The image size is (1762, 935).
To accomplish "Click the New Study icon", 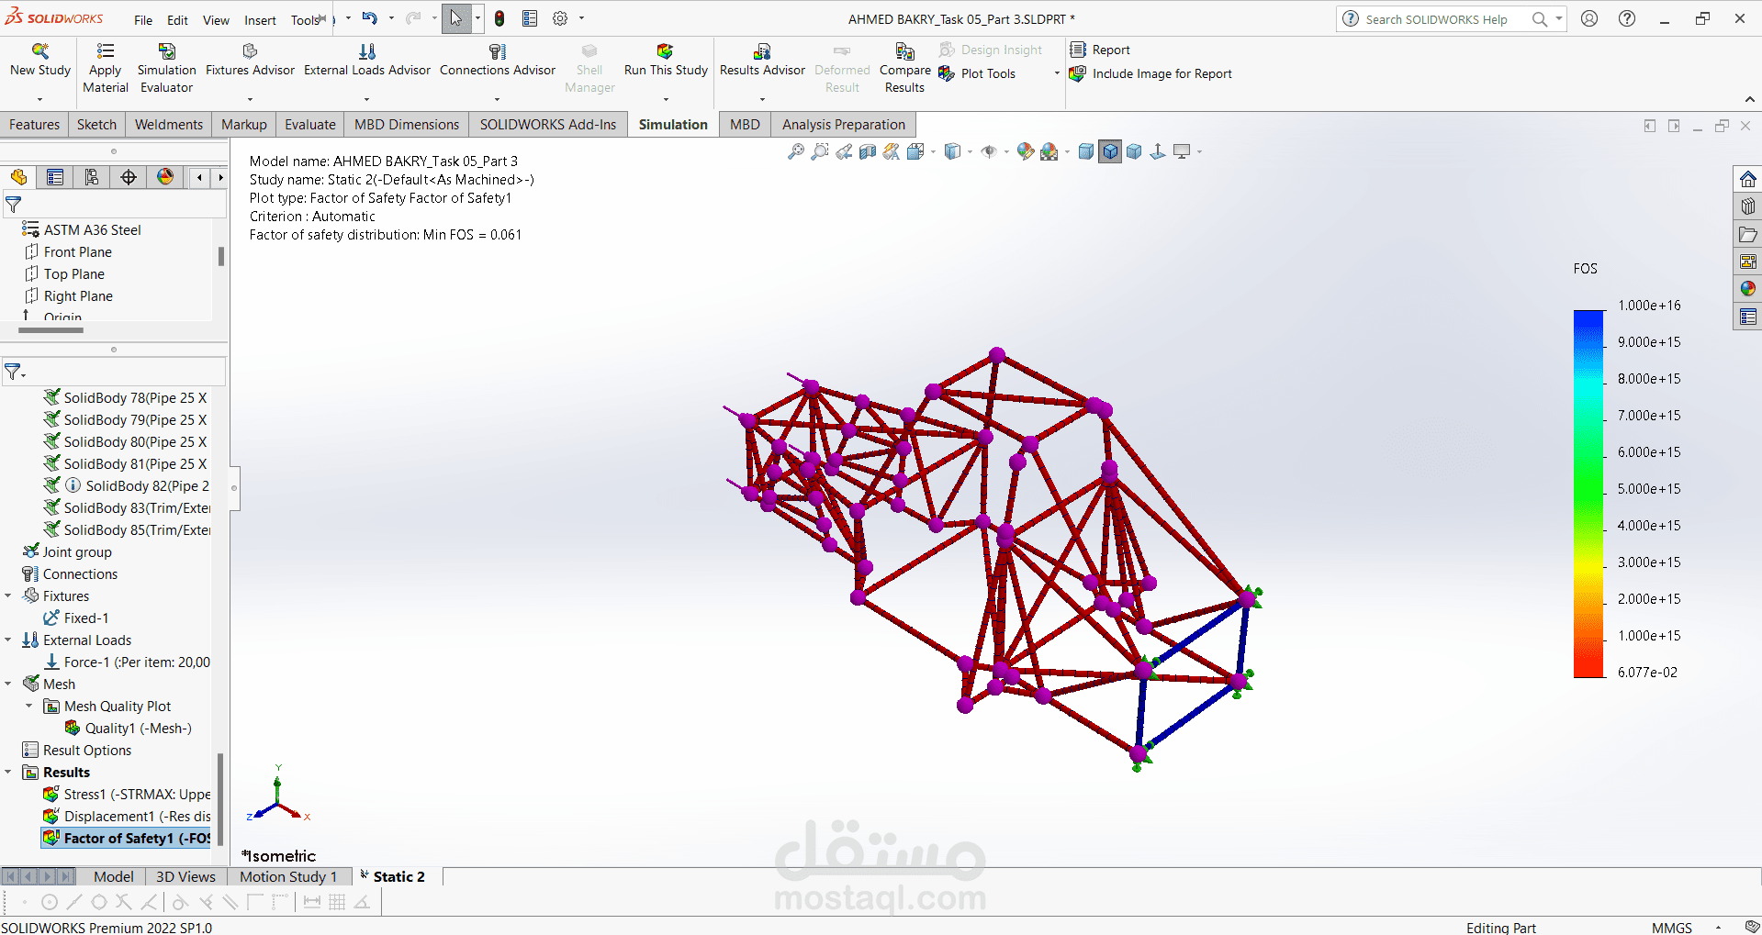I will coord(39,51).
